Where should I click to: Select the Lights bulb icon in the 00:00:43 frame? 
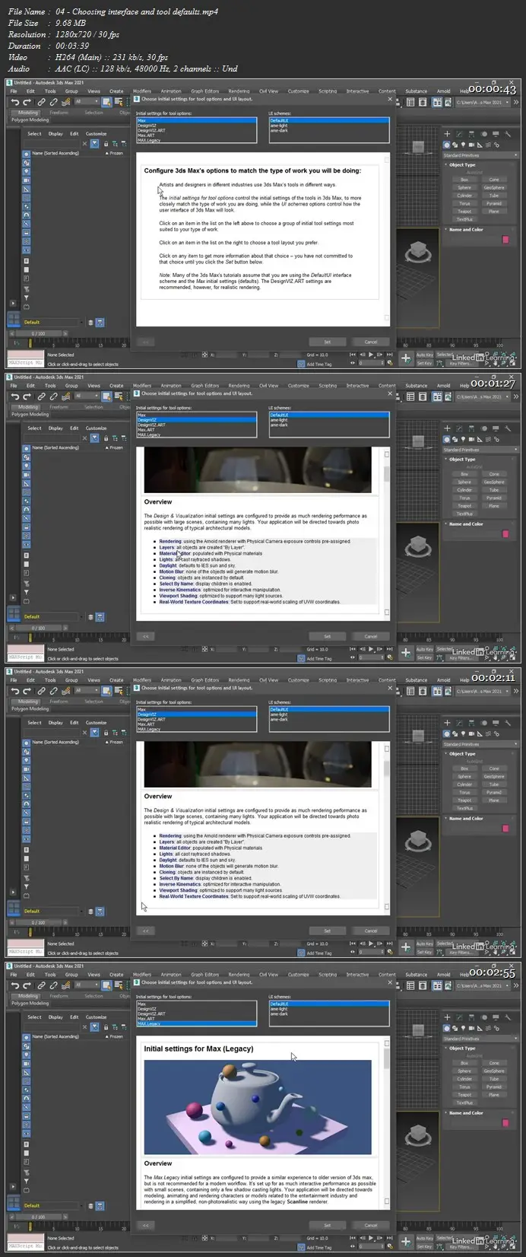462,145
